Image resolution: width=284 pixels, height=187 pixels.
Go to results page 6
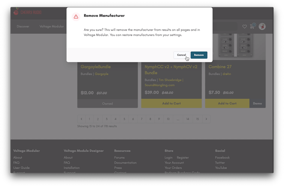[x=133, y=119]
